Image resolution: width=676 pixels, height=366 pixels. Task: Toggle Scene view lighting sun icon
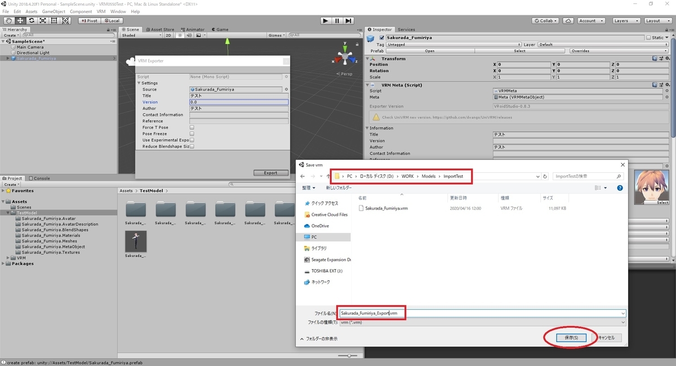pos(180,35)
